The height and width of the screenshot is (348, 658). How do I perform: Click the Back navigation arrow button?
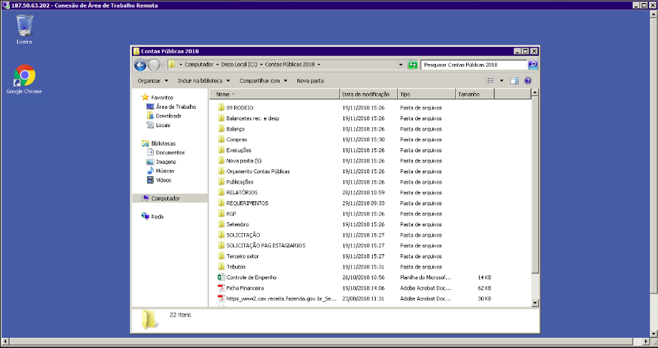tap(140, 65)
